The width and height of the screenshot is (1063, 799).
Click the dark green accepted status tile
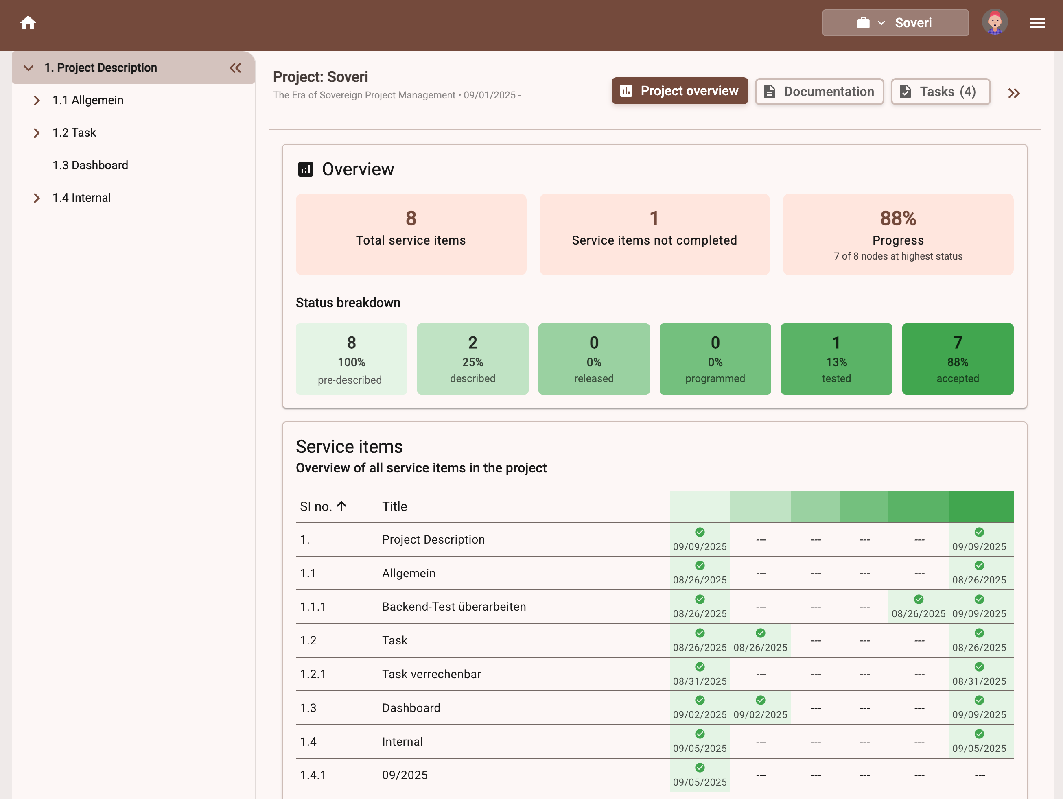[957, 359]
